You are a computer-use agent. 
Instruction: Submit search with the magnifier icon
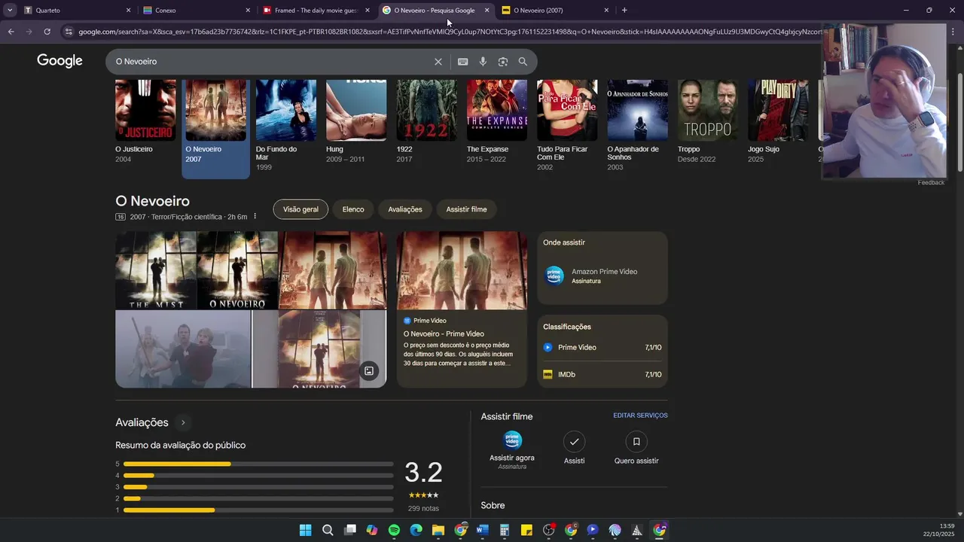pyautogui.click(x=523, y=62)
